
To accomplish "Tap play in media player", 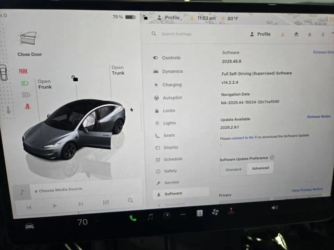I will click(x=55, y=206).
